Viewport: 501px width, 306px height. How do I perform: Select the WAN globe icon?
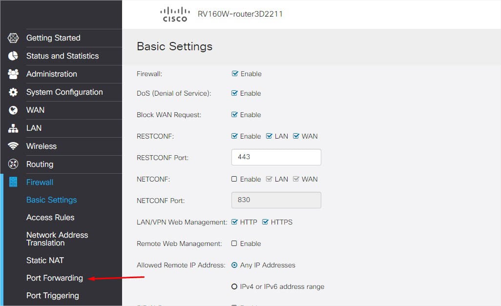[13, 110]
